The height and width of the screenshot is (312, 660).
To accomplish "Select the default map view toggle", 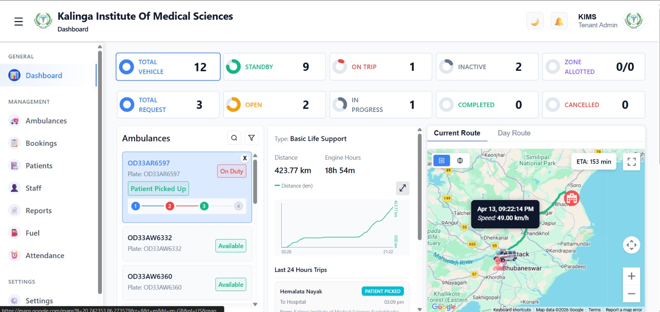I will (x=442, y=161).
